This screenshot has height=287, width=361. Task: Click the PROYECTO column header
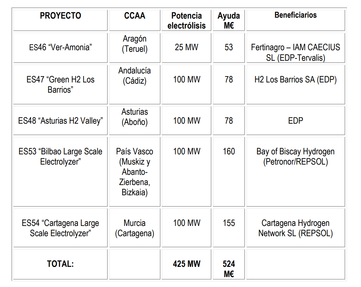coord(60,20)
